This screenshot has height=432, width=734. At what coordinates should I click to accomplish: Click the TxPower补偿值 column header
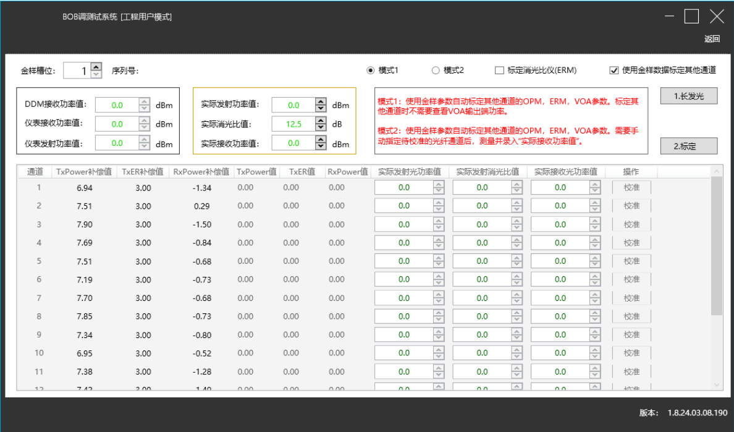83,172
